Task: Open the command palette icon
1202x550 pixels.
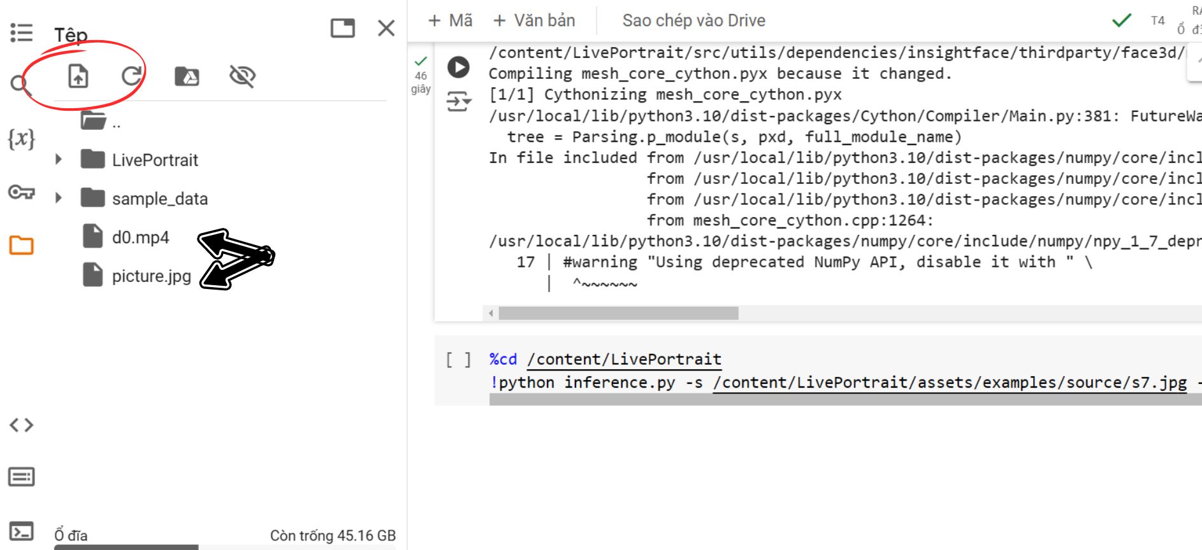Action: [21, 477]
